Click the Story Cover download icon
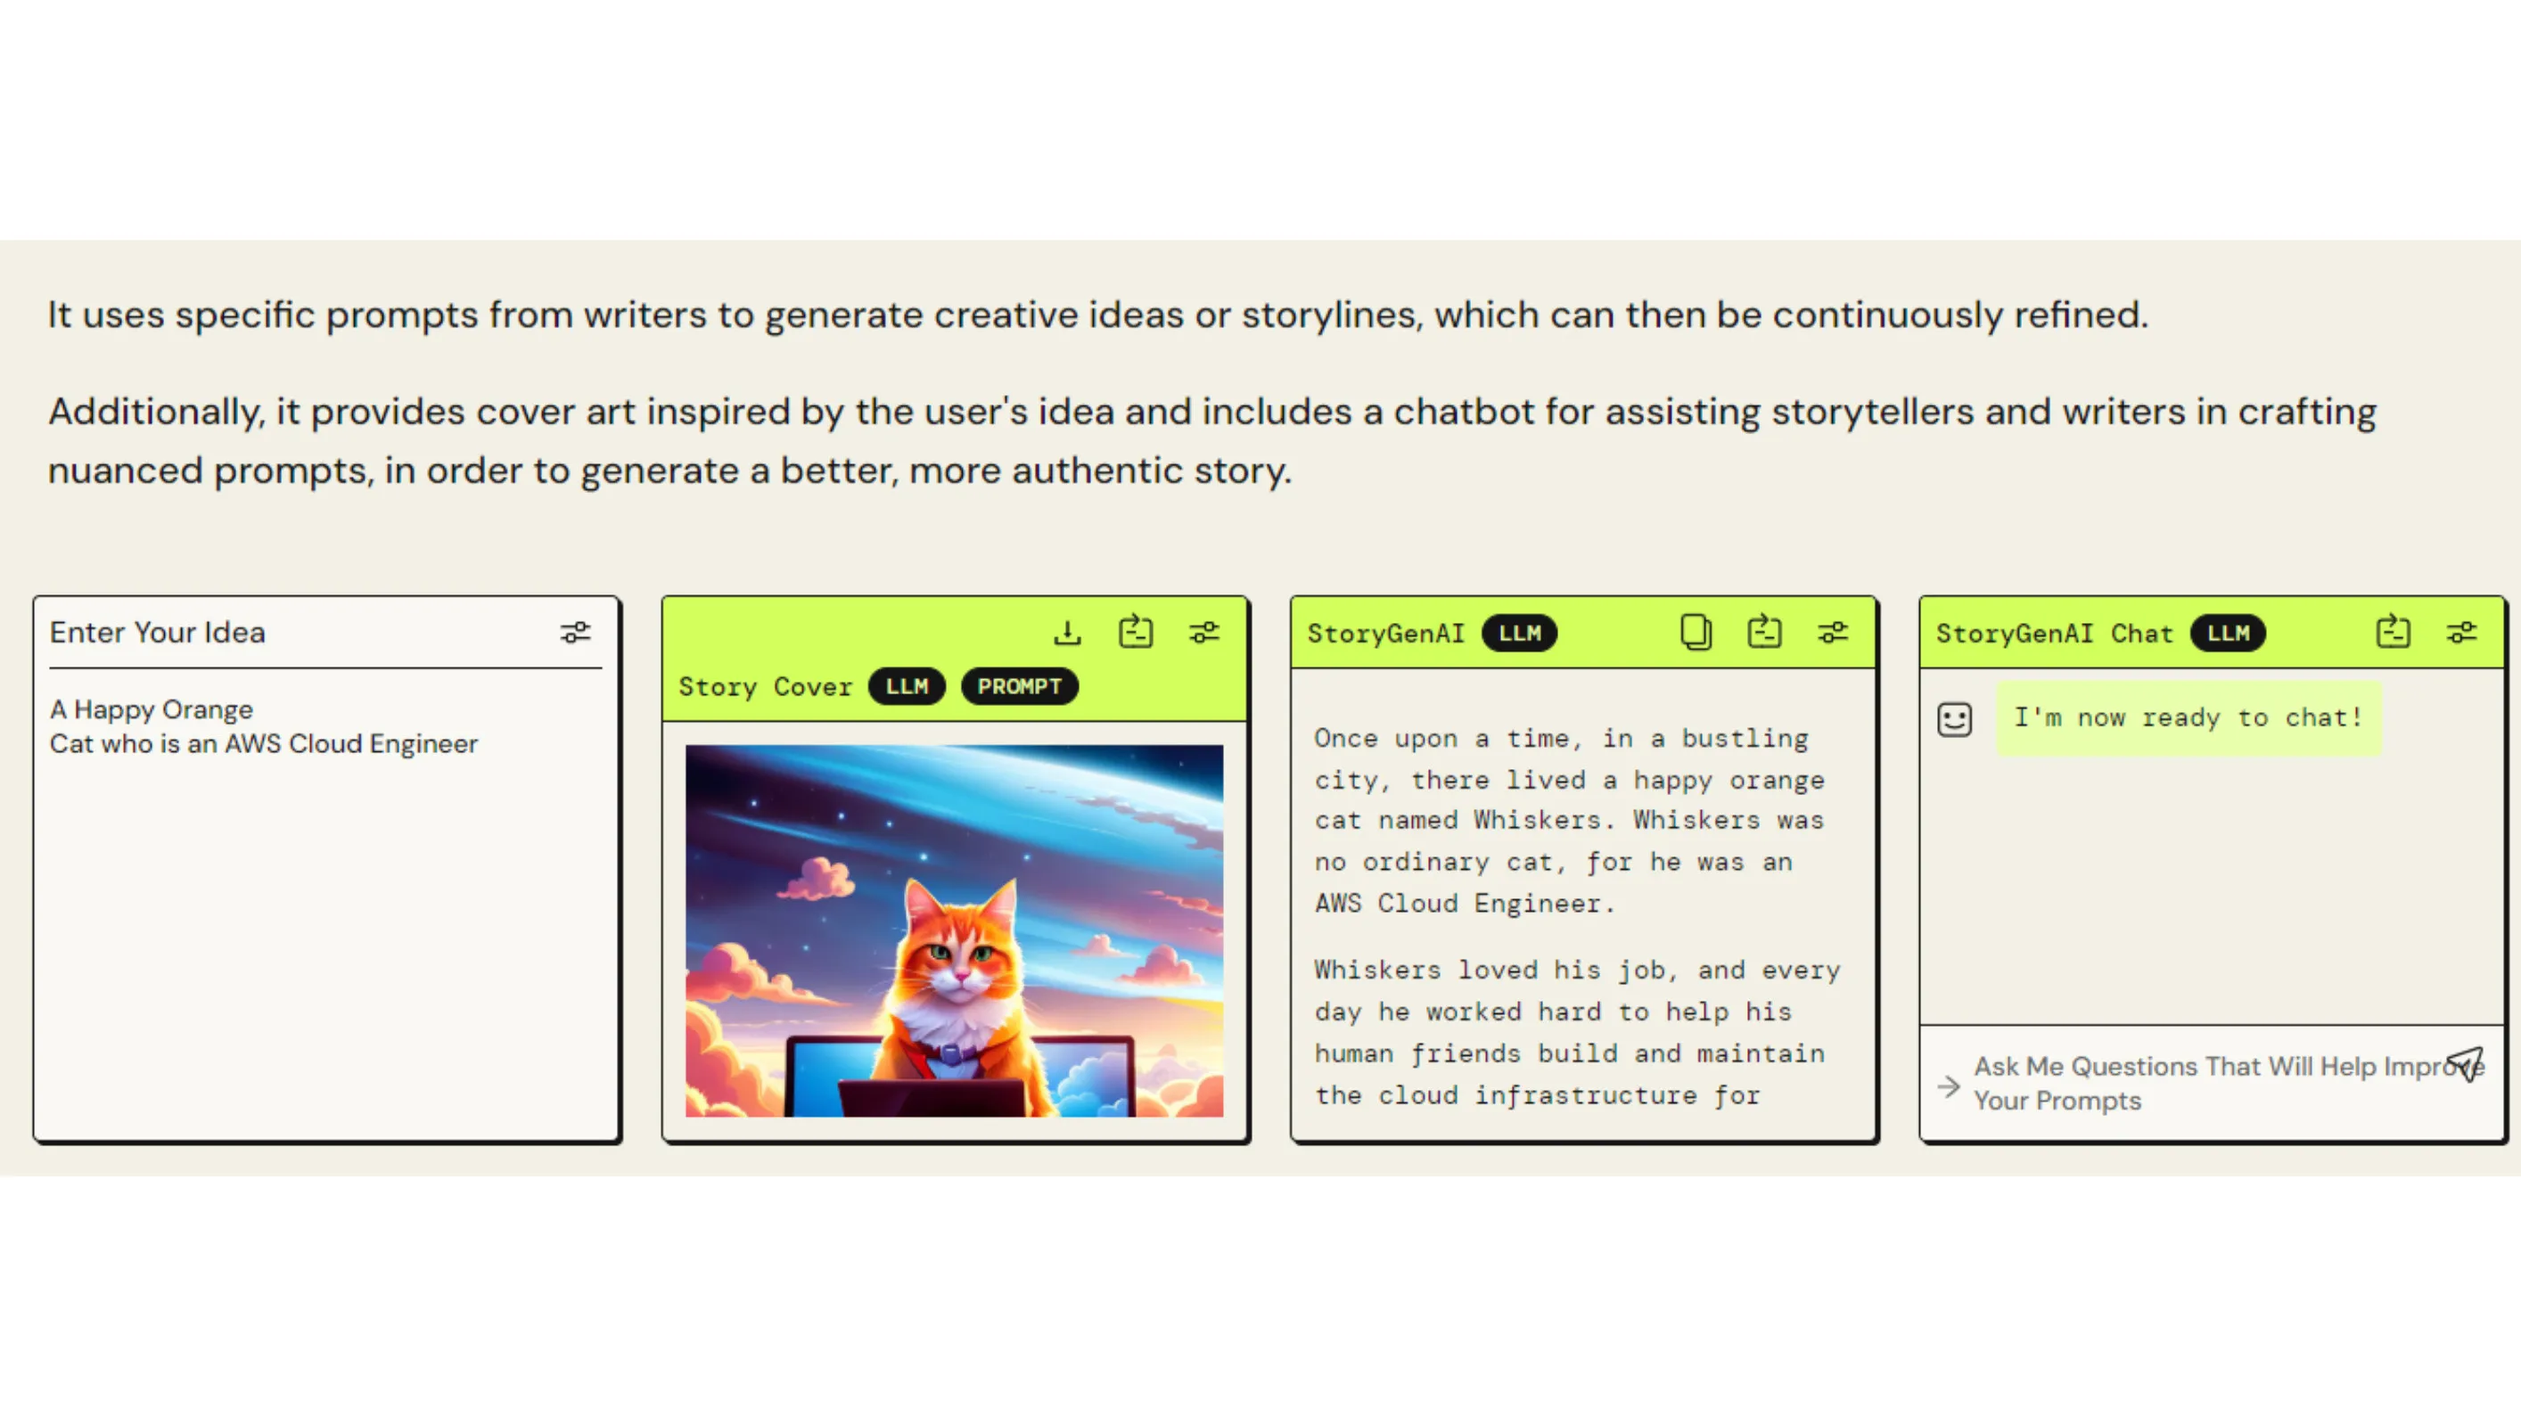 point(1068,630)
